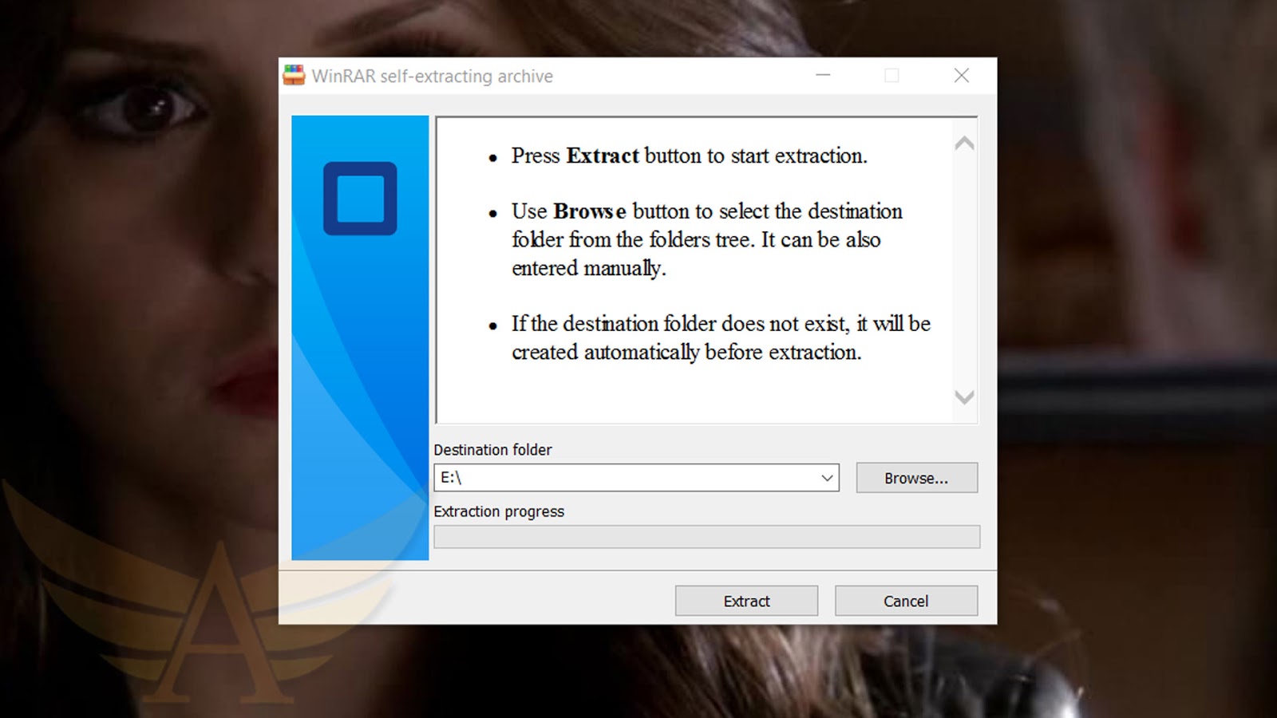Click the blue square logo in side banner

click(360, 199)
